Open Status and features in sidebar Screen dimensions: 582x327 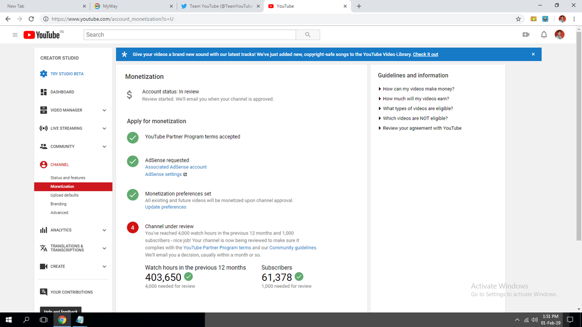pos(68,178)
